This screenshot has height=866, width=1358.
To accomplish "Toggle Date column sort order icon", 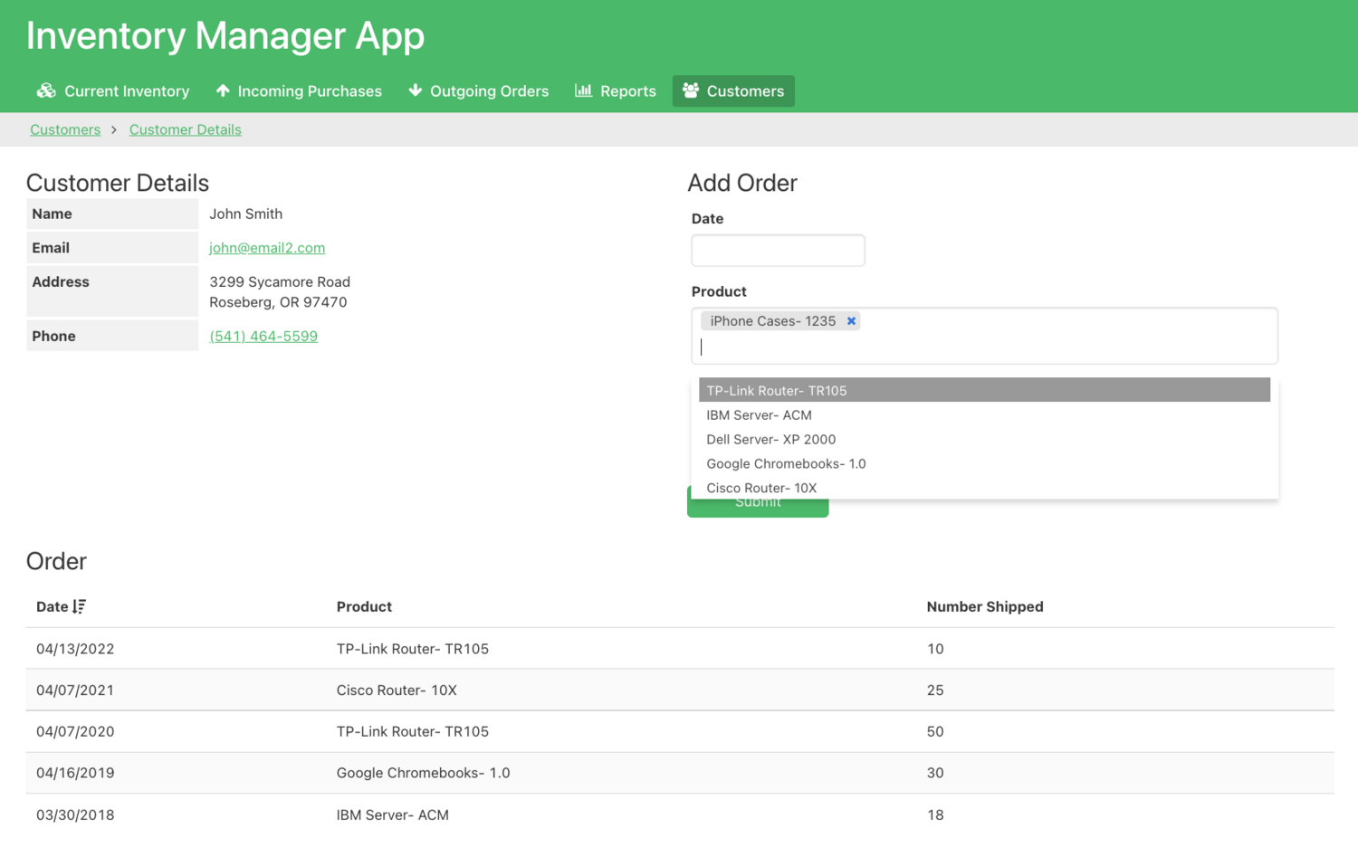I will click(x=80, y=606).
